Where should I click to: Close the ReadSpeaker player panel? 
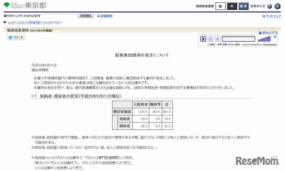(x=275, y=36)
